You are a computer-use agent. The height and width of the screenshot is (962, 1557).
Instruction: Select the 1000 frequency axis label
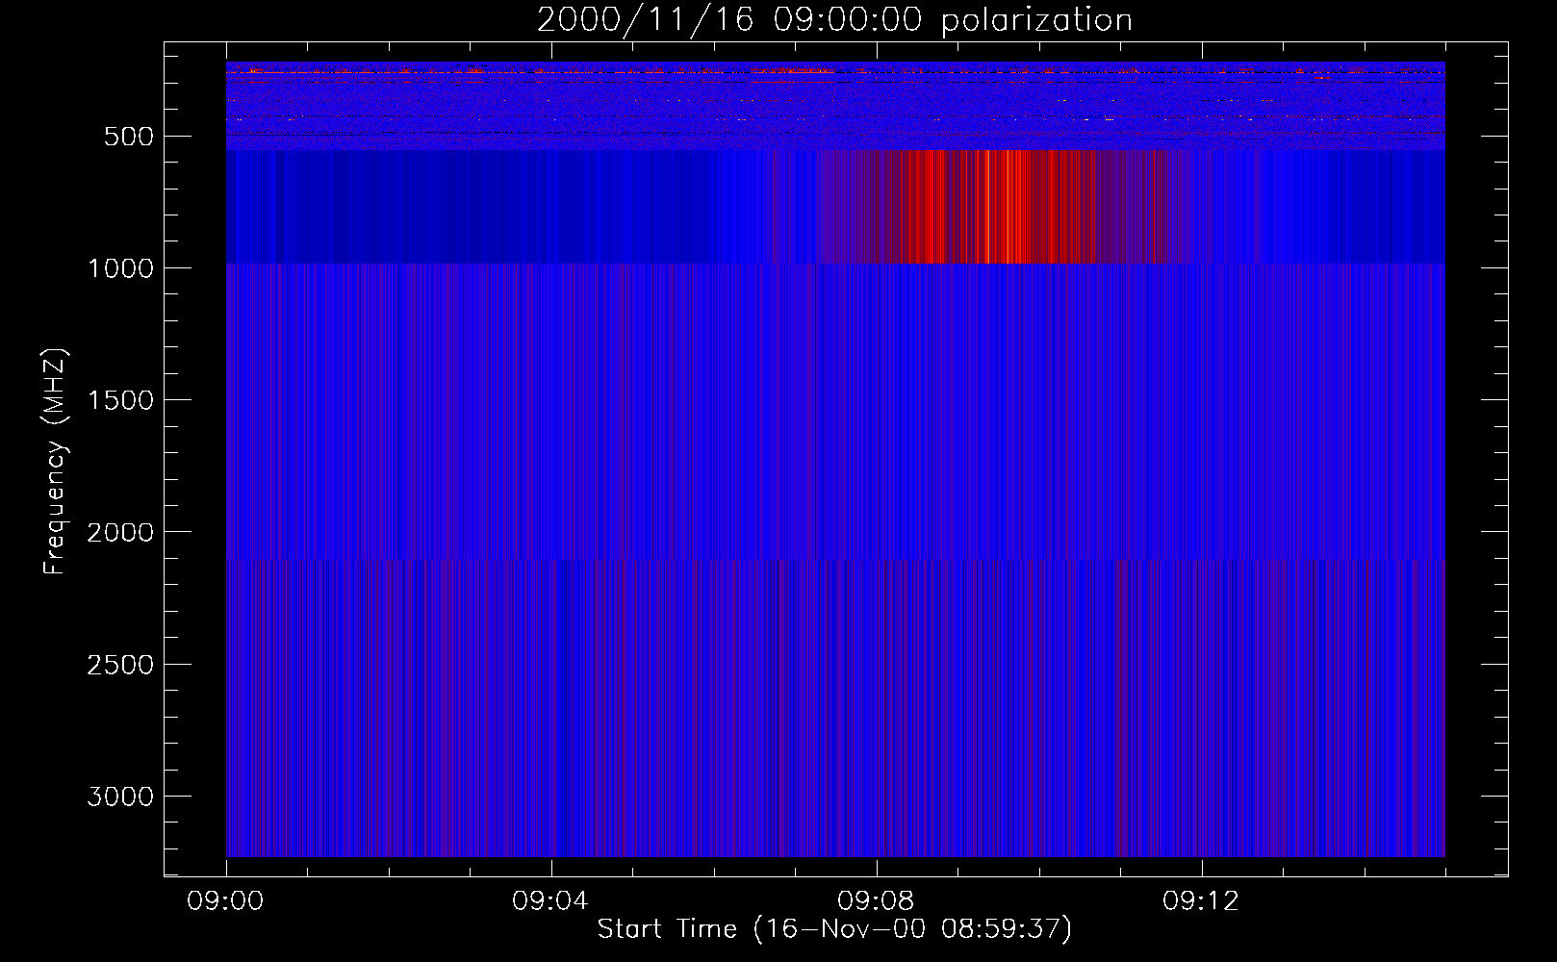pyautogui.click(x=120, y=268)
